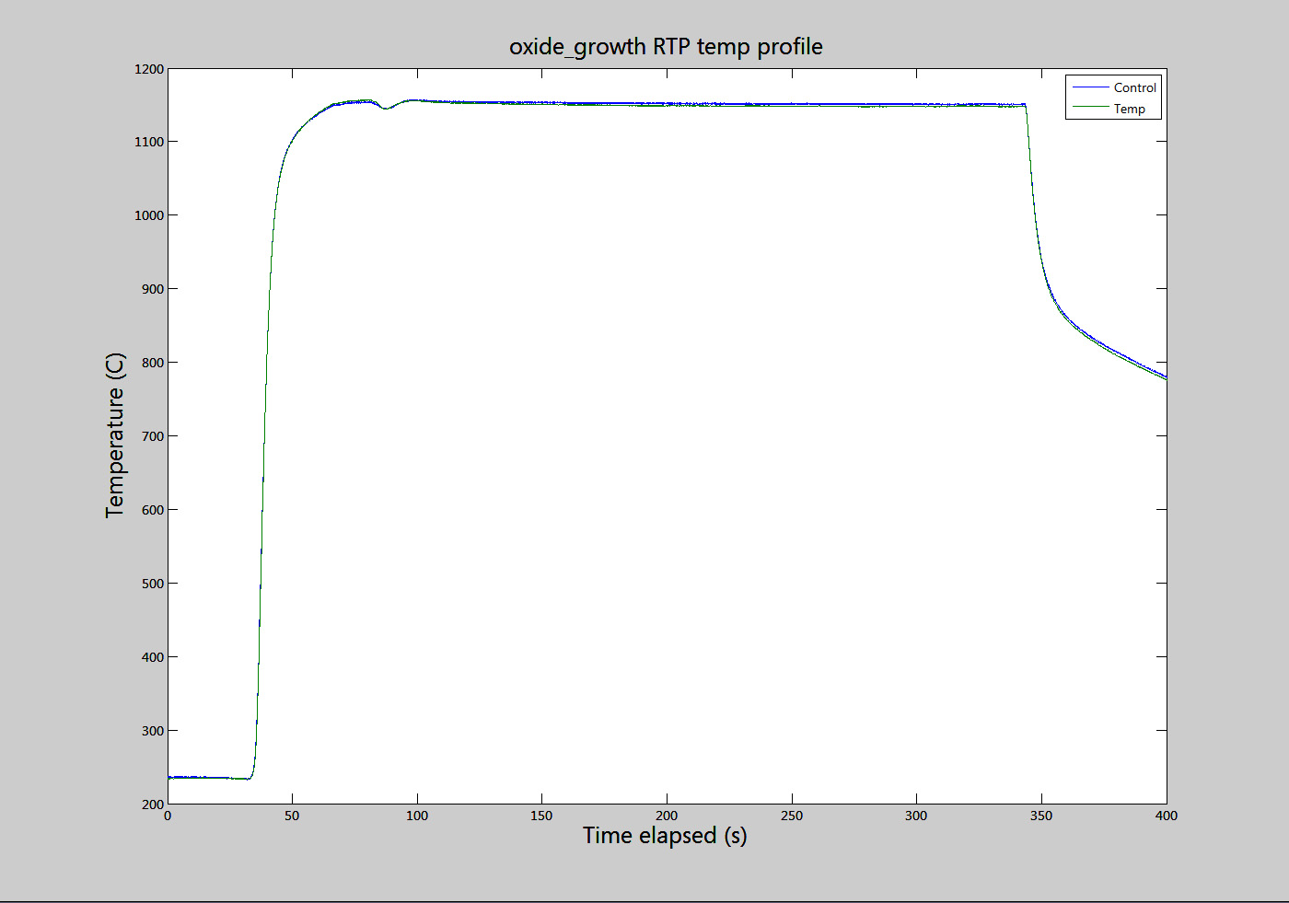Click the Temperature (C) y-axis label

click(114, 435)
